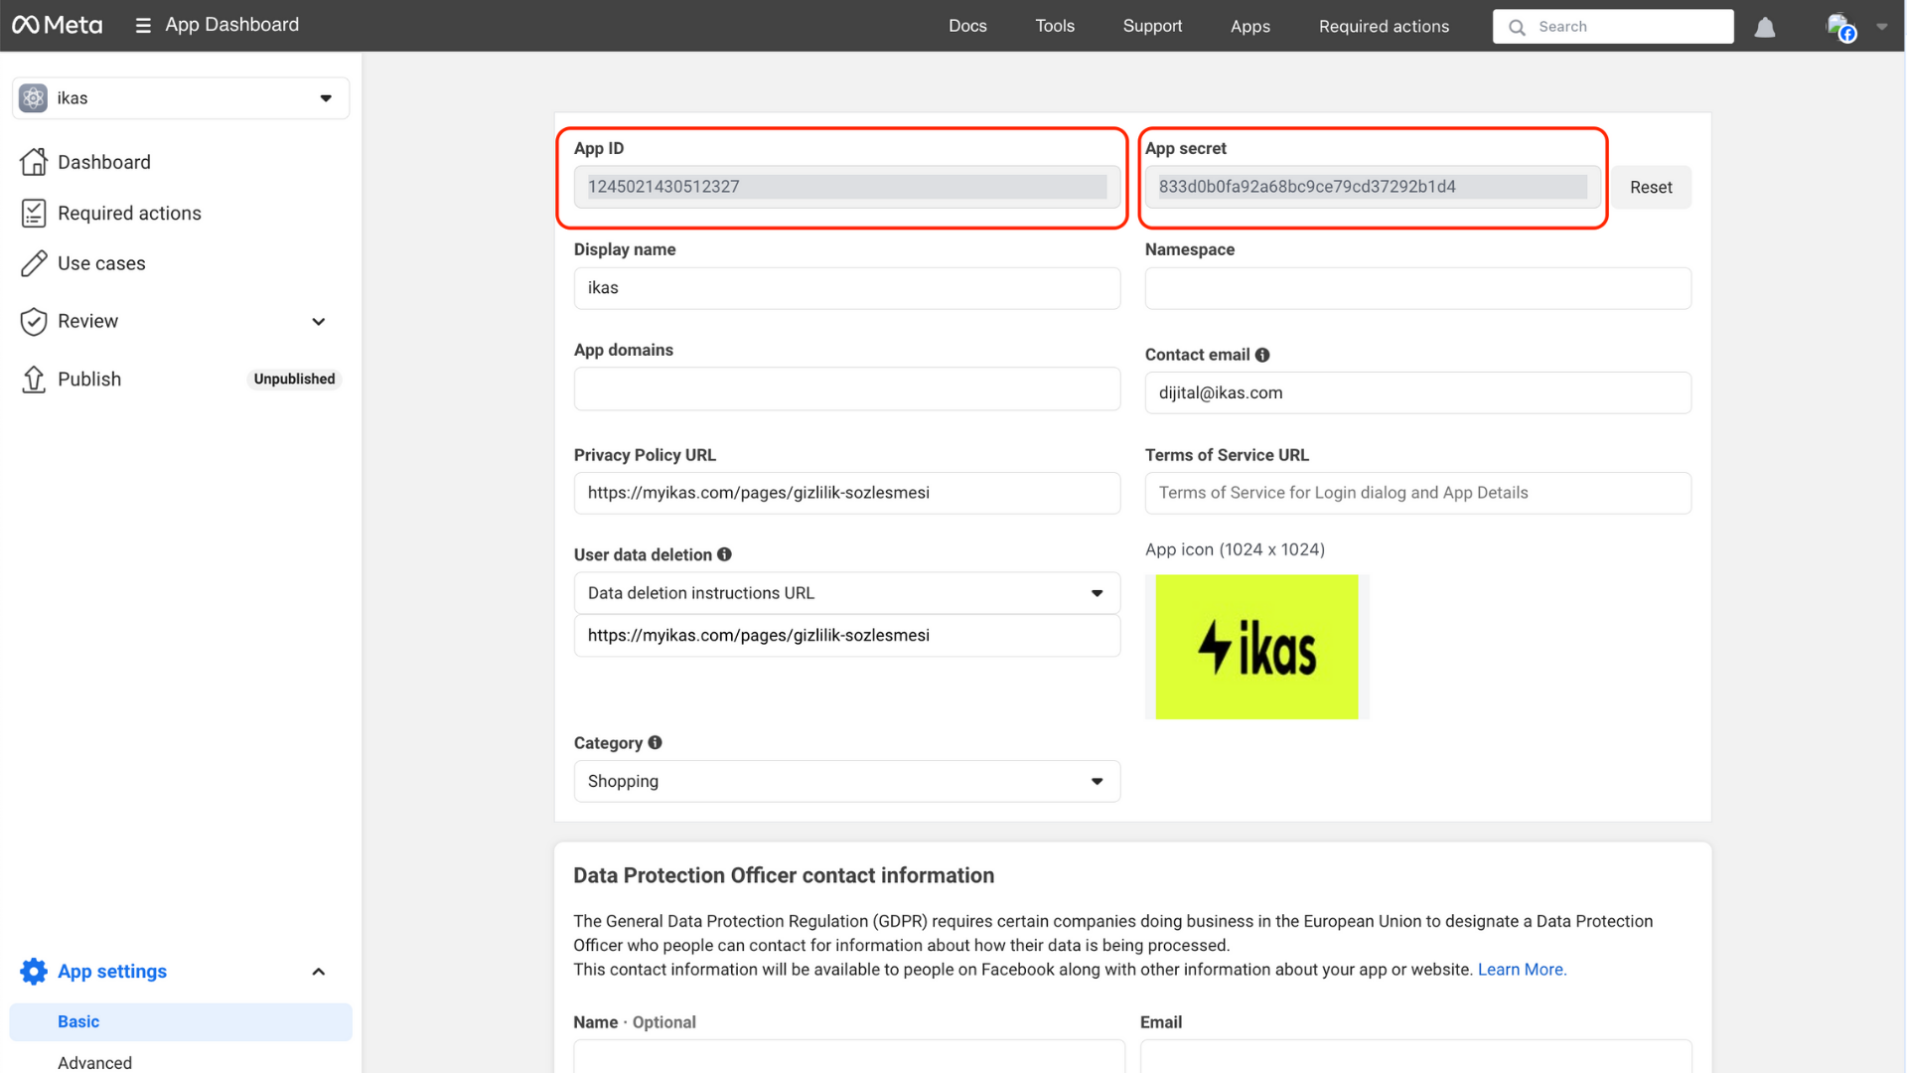Open the Data deletion instructions URL dropdown
The width and height of the screenshot is (1907, 1073).
(x=847, y=593)
